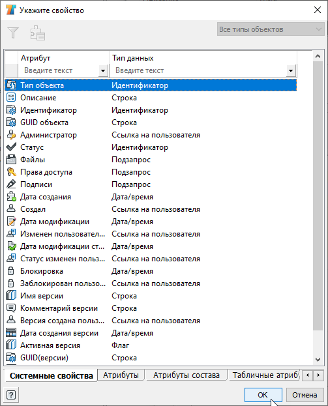Click the padlock icon beside Блокировка
328x406 pixels.
point(11,271)
